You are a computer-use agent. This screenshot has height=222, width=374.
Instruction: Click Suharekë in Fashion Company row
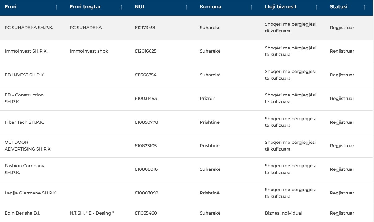[x=210, y=169]
